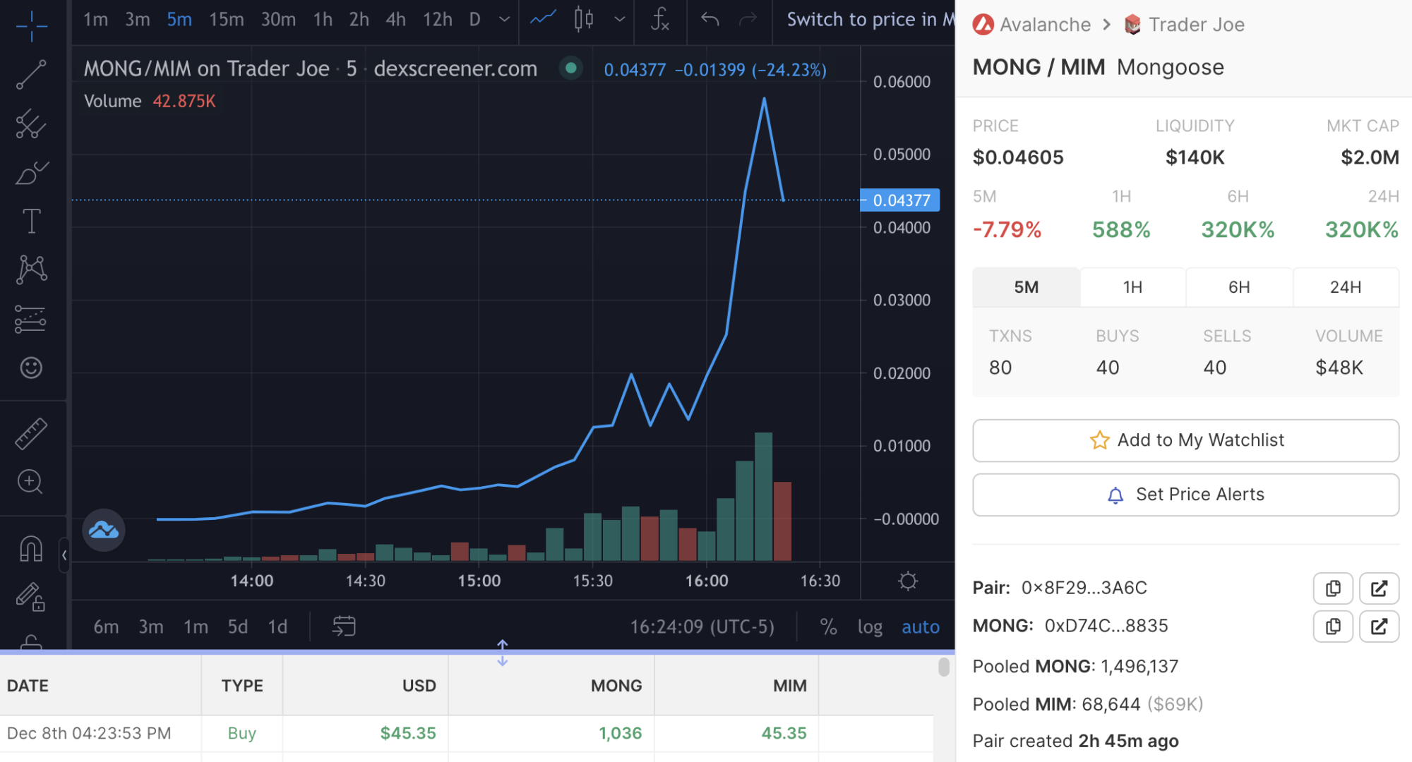Set chart interval to 30m
1412x762 pixels.
[278, 19]
